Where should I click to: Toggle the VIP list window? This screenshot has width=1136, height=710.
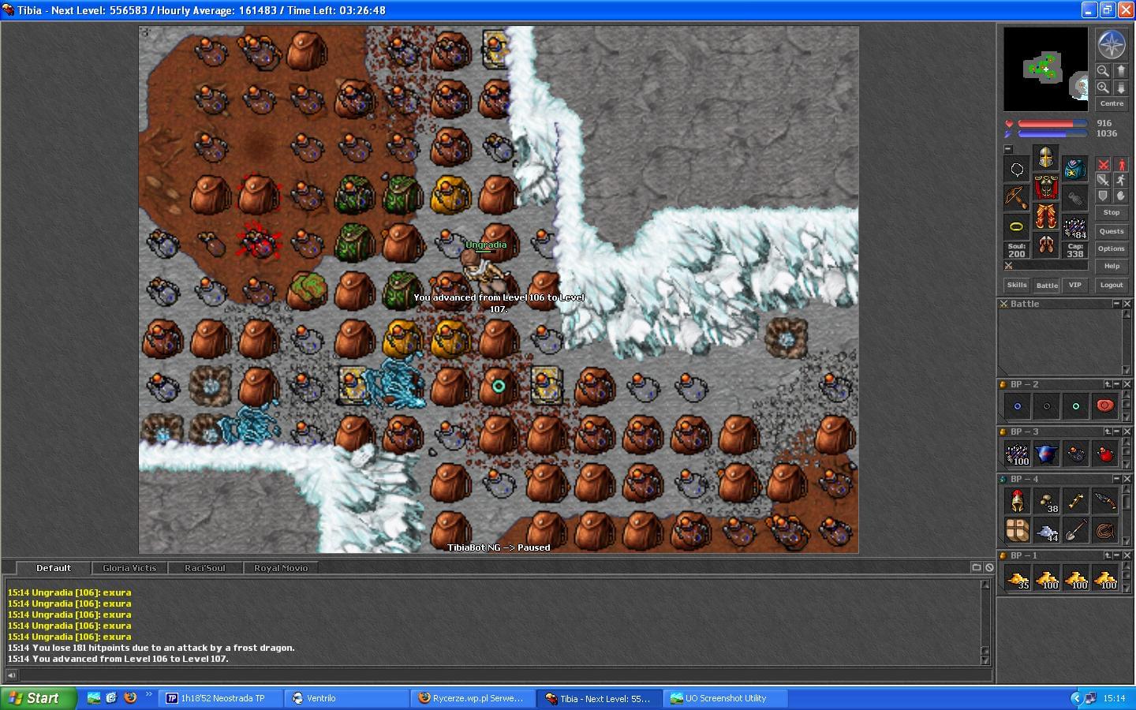[1074, 285]
